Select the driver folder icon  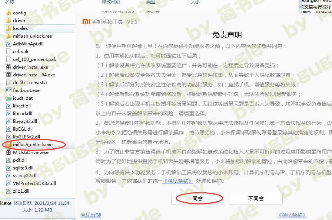pyautogui.click(x=9, y=20)
